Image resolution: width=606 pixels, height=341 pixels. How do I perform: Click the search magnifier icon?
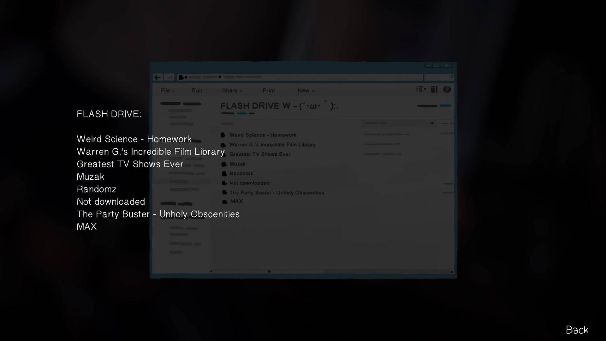point(452,77)
